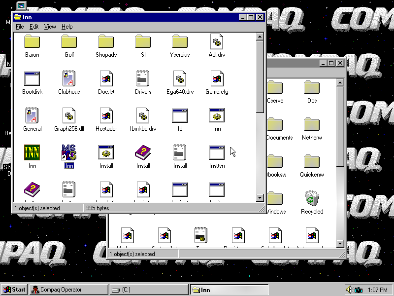Click the Inn window scroll down arrow

[260, 198]
